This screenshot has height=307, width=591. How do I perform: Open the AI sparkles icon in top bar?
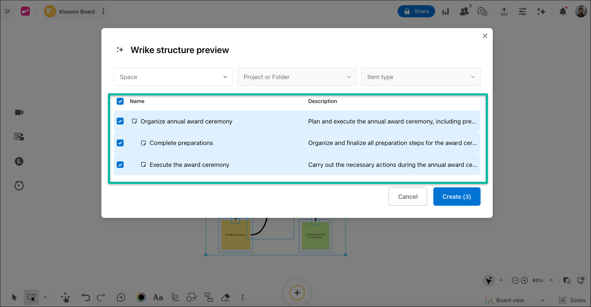[x=541, y=11]
